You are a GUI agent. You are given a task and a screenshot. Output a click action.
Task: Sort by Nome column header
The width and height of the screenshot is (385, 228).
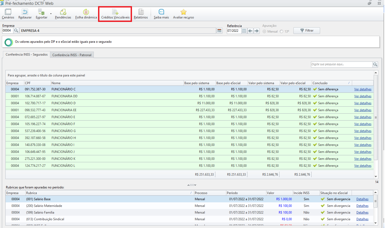click(117, 83)
